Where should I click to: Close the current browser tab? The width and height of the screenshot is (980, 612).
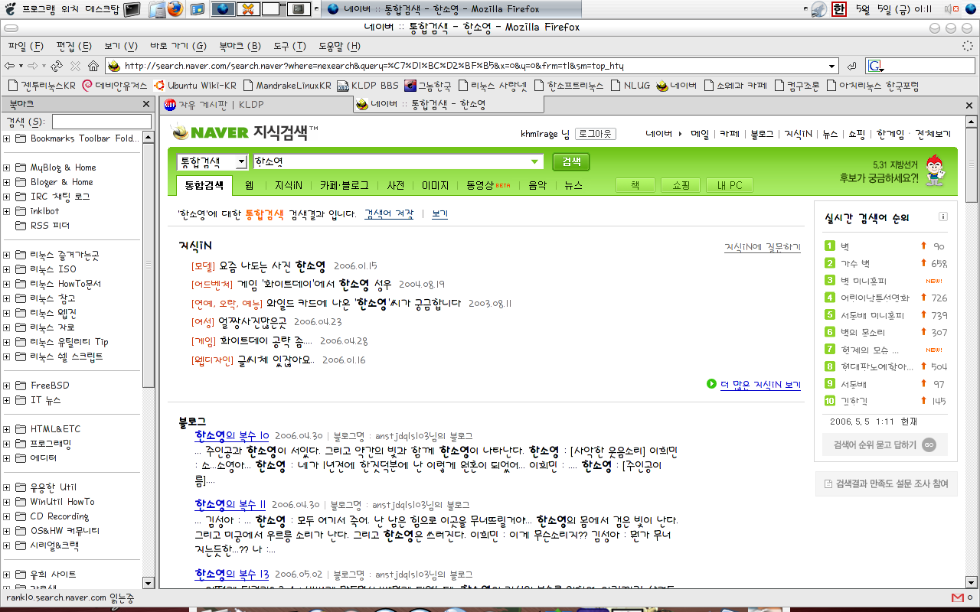pos(969,104)
